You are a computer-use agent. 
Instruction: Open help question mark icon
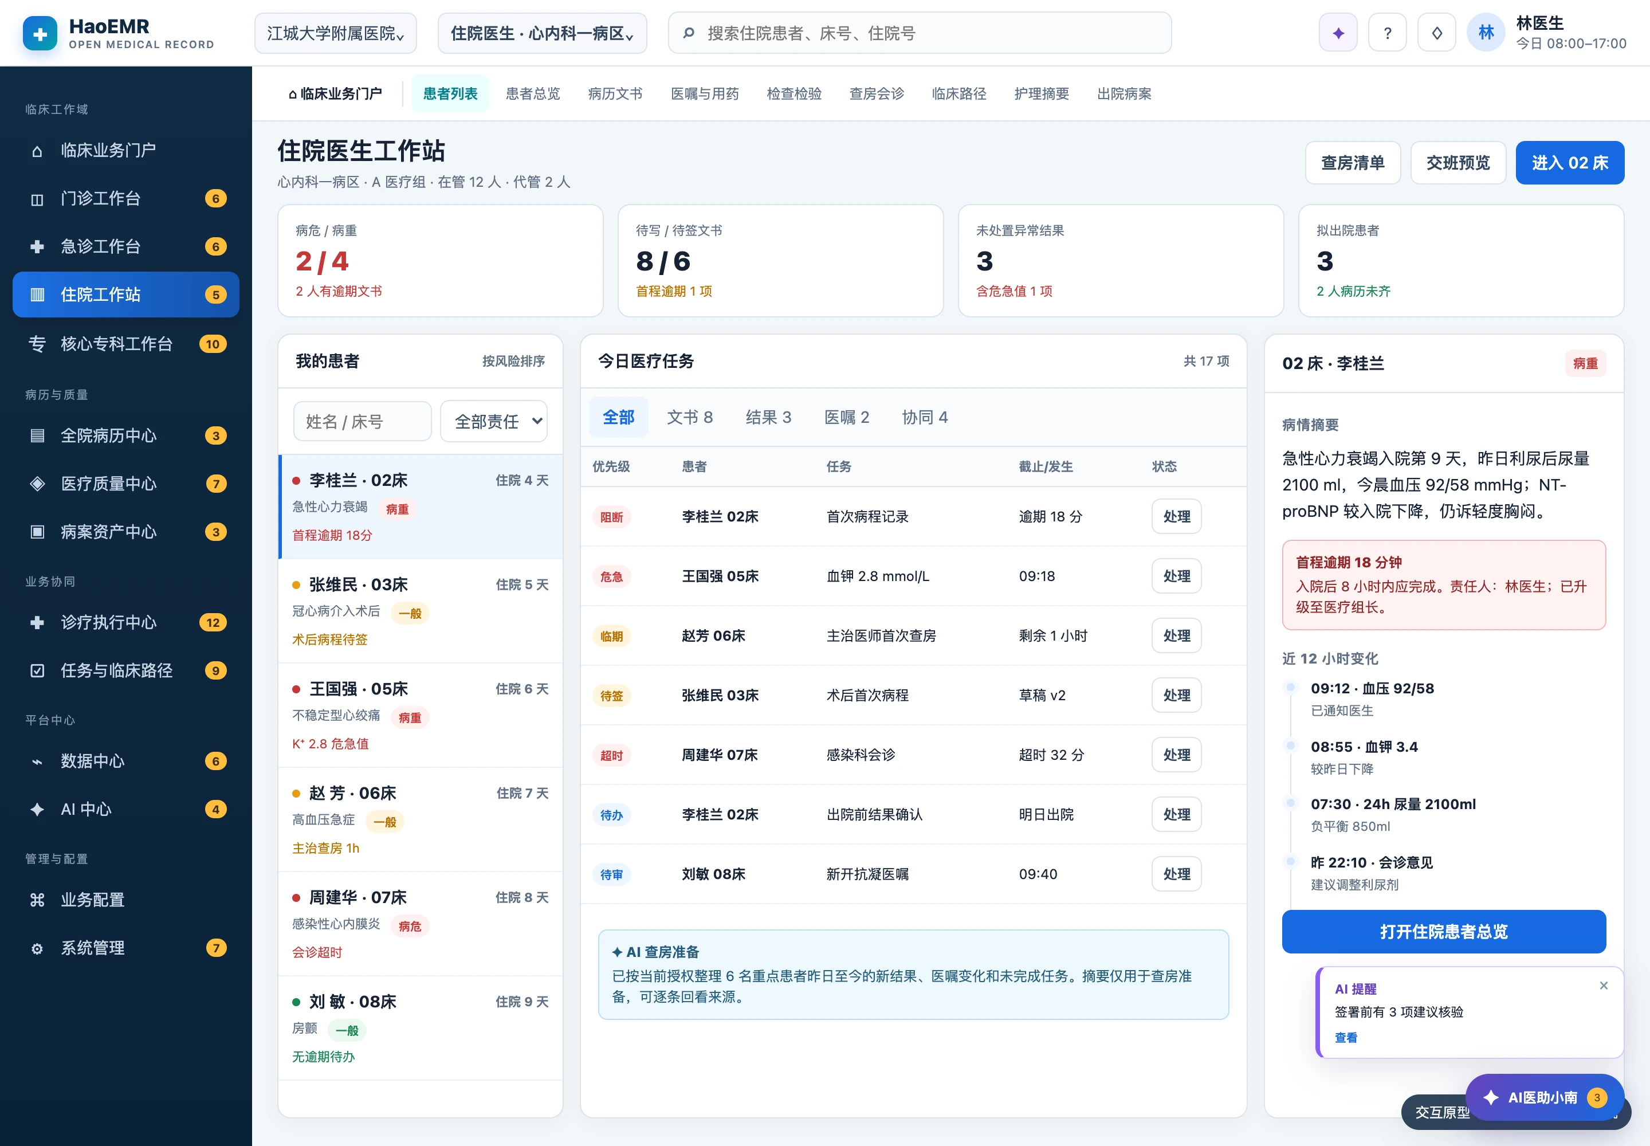coord(1387,33)
